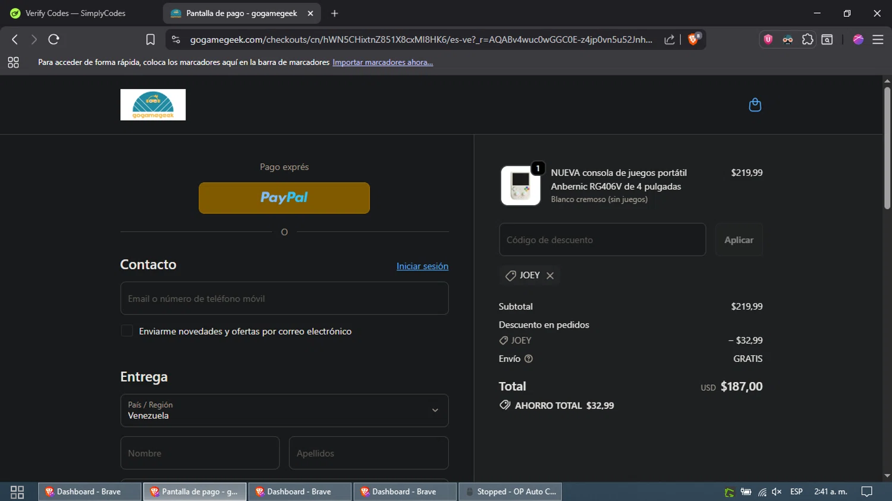Click the Importar marcadores ahora link

pyautogui.click(x=382, y=62)
